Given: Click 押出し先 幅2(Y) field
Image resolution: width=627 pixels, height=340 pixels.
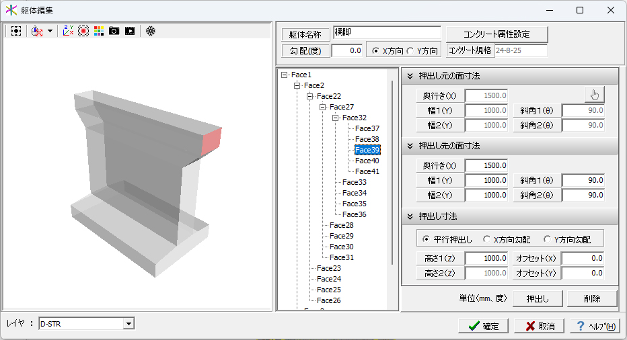Looking at the screenshot, I should point(486,195).
